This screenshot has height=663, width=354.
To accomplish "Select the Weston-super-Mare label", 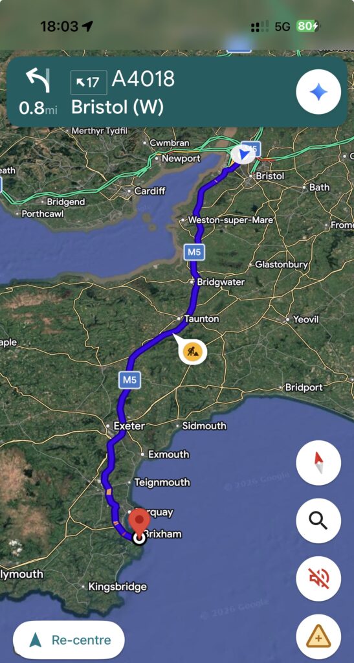I will coord(230,220).
